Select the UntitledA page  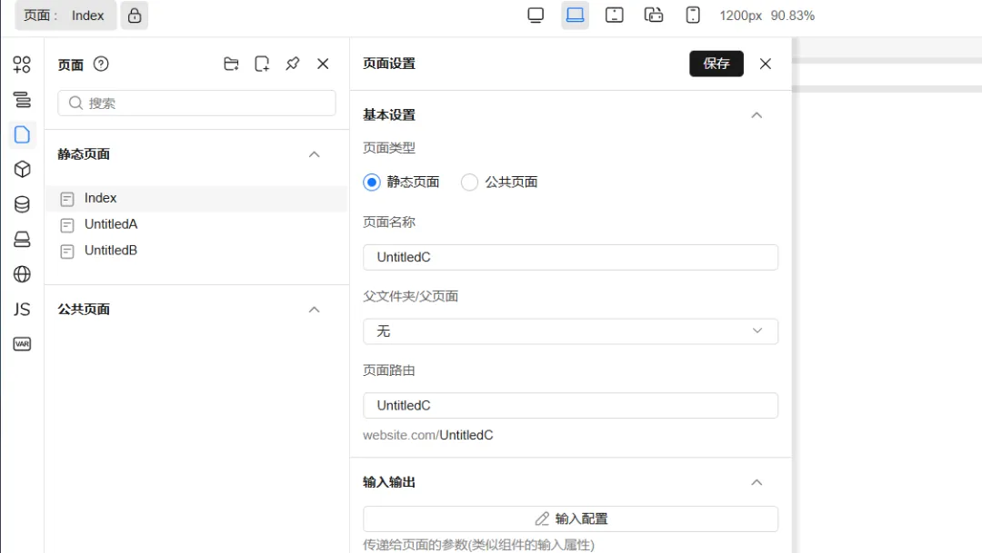pyautogui.click(x=196, y=224)
